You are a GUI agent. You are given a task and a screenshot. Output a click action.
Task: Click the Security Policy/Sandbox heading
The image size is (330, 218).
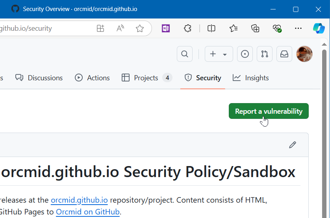click(x=148, y=172)
